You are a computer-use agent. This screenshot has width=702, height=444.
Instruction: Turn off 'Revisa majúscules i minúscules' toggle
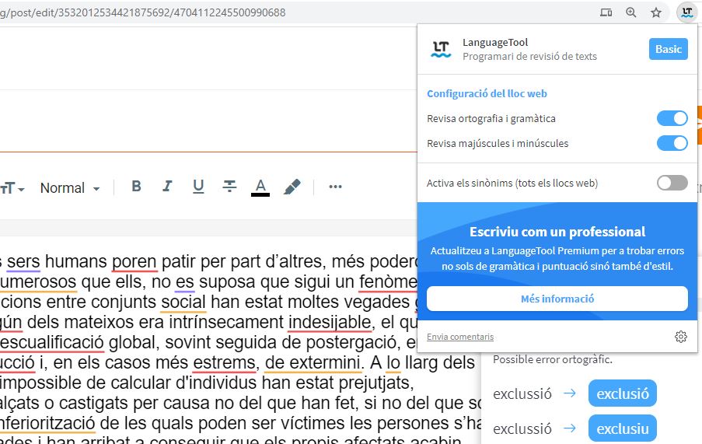672,143
